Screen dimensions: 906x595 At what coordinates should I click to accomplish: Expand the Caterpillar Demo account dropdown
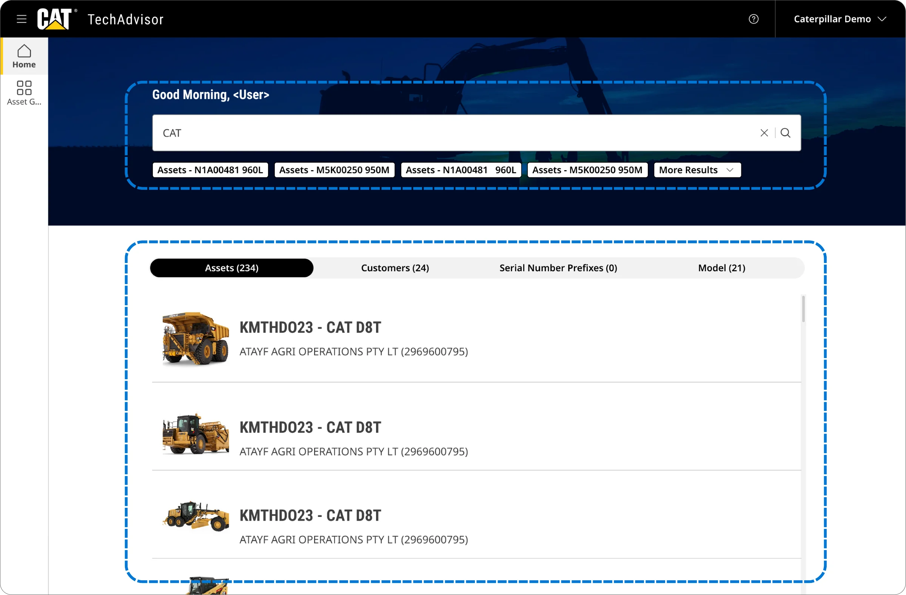(x=840, y=19)
